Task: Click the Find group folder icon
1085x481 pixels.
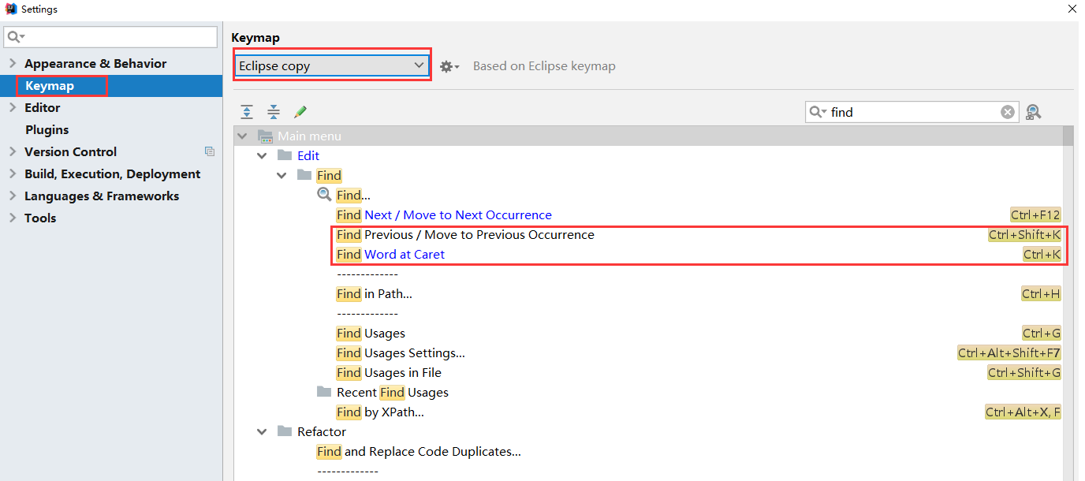Action: [x=304, y=175]
